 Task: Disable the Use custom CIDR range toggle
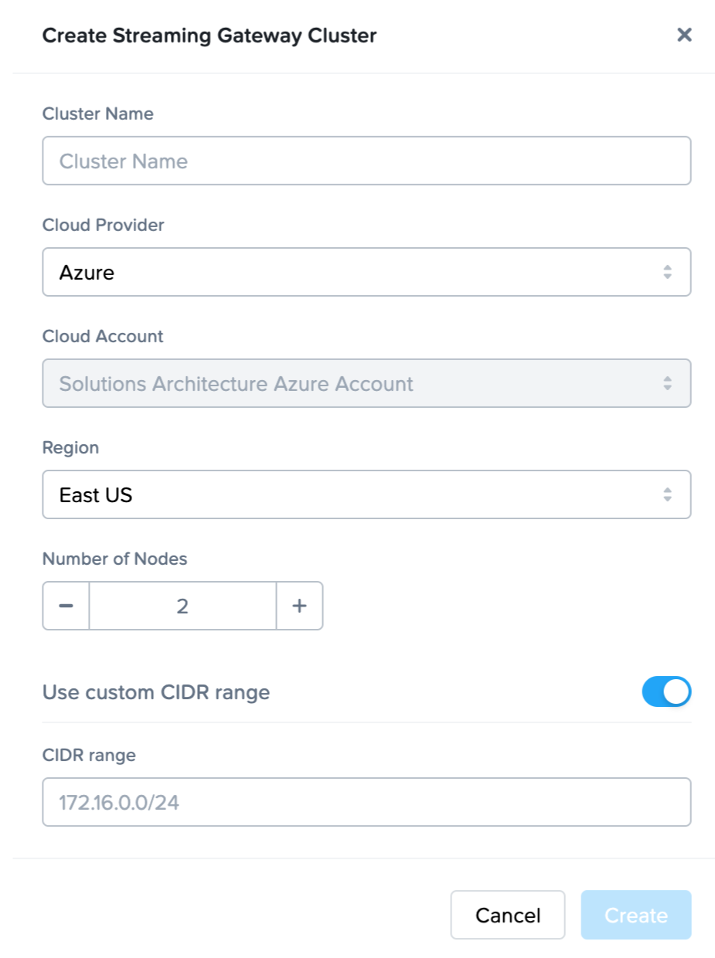point(666,692)
